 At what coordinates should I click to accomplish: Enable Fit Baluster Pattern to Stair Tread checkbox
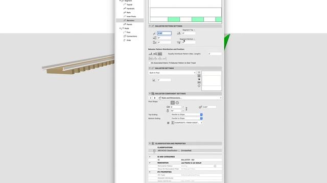point(150,63)
